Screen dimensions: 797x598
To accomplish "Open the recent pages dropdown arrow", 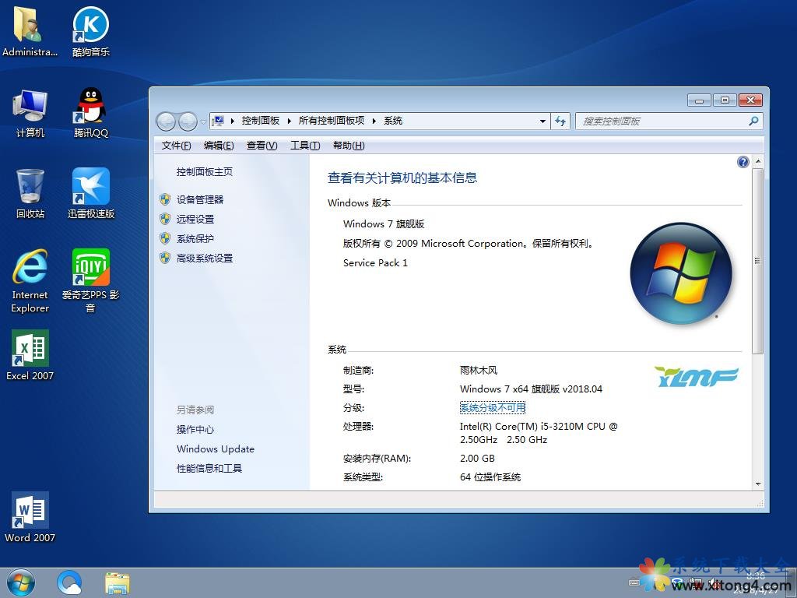I will [x=203, y=122].
